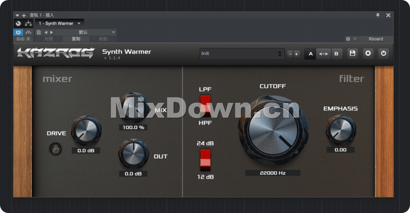Click the OUT knob
The width and height of the screenshot is (410, 213).
[x=134, y=154]
